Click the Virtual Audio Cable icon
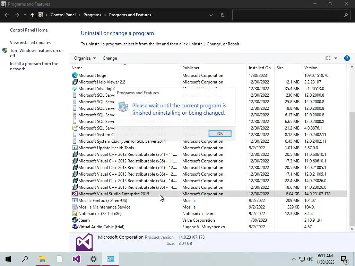This screenshot has height=266, width=355. pyautogui.click(x=75, y=227)
